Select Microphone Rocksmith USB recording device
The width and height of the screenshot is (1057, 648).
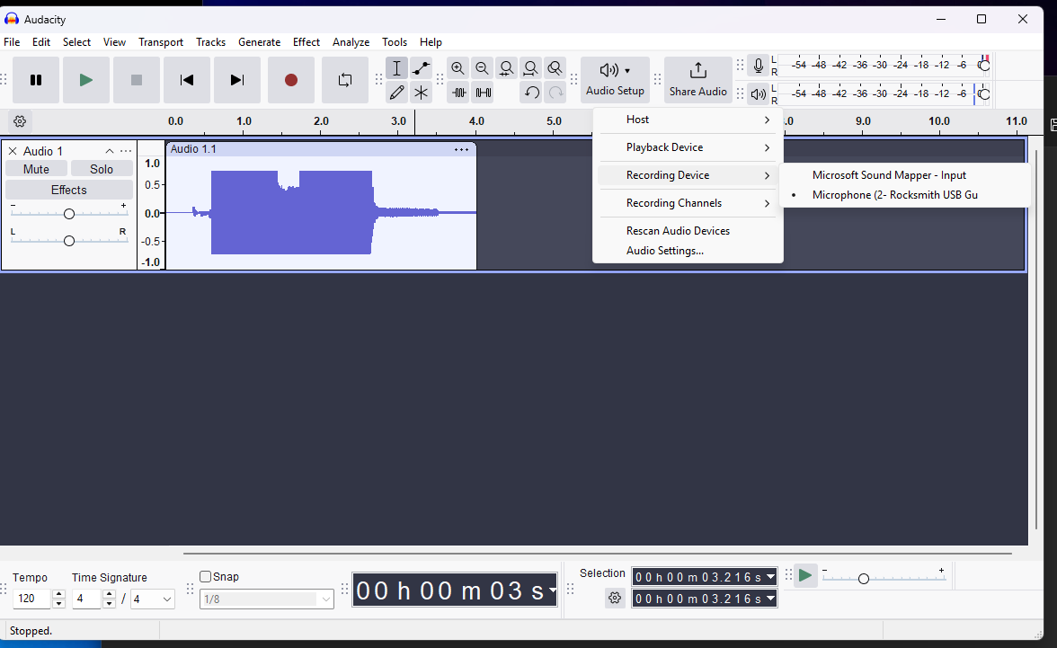tap(904, 195)
